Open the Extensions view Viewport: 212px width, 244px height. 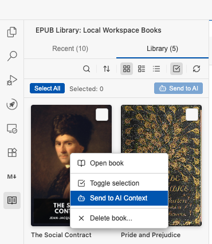12,152
